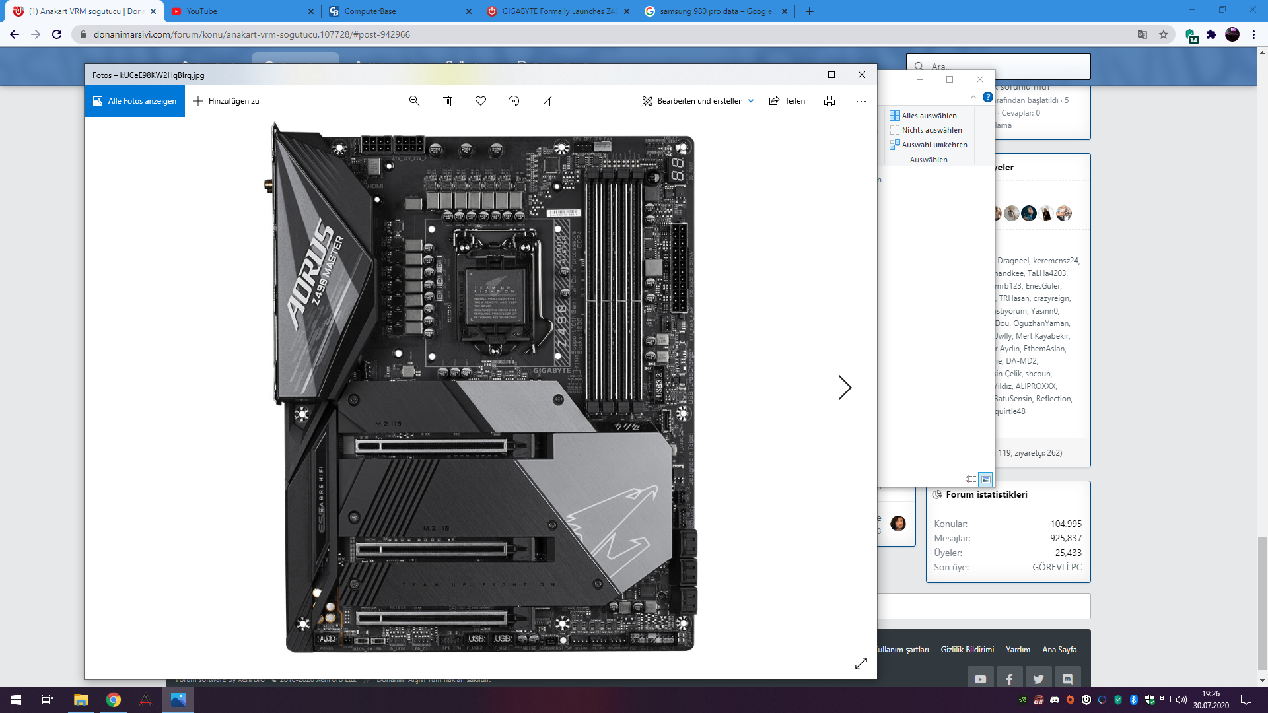Expand the Bearbeiten und erstellen dropdown
This screenshot has width=1268, height=713.
[x=751, y=101]
